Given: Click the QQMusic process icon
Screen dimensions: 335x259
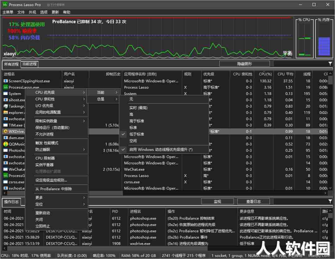Looking at the screenshot, I should [6, 144].
